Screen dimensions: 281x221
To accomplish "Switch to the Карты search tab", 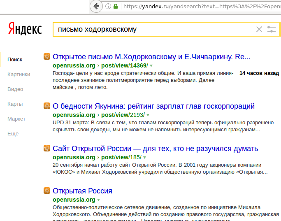I will click(15, 104).
